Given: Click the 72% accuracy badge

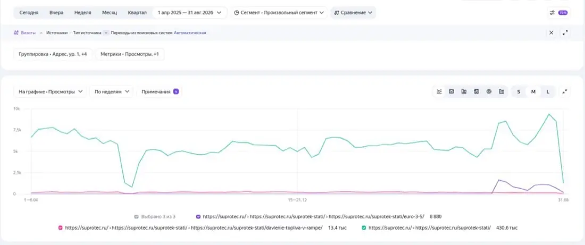Looking at the screenshot, I should [563, 13].
